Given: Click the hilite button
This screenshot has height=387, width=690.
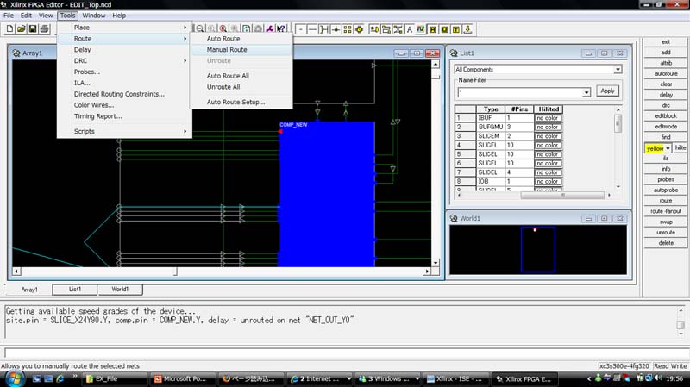Looking at the screenshot, I should (681, 147).
